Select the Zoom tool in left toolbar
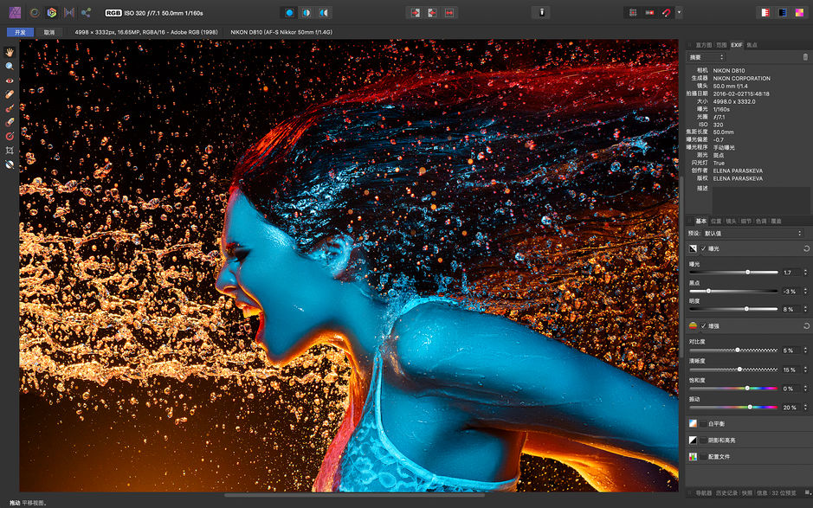 pyautogui.click(x=9, y=66)
